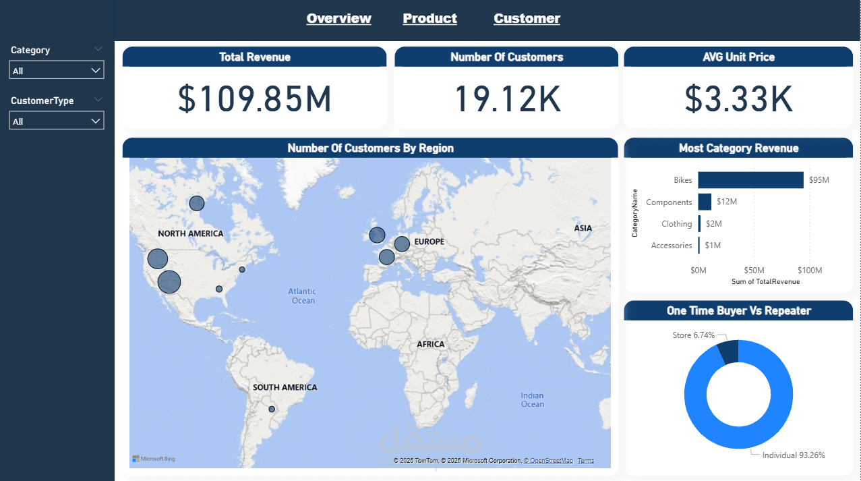861x481 pixels.
Task: Click the 19.12K customers value
Action: pyautogui.click(x=507, y=98)
